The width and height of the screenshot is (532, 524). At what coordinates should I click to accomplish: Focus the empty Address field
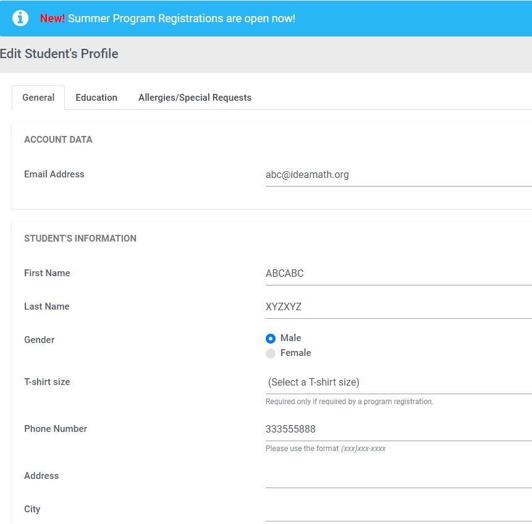coord(398,476)
